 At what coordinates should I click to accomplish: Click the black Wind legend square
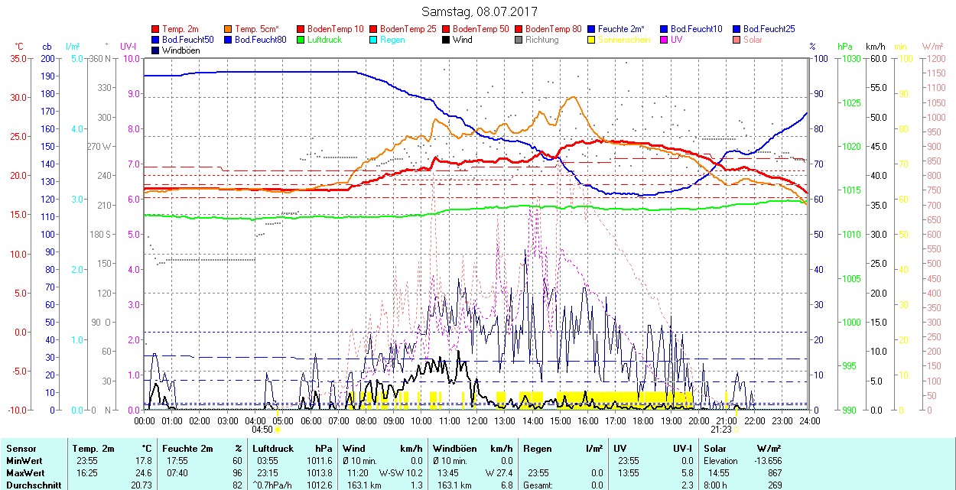(x=447, y=40)
